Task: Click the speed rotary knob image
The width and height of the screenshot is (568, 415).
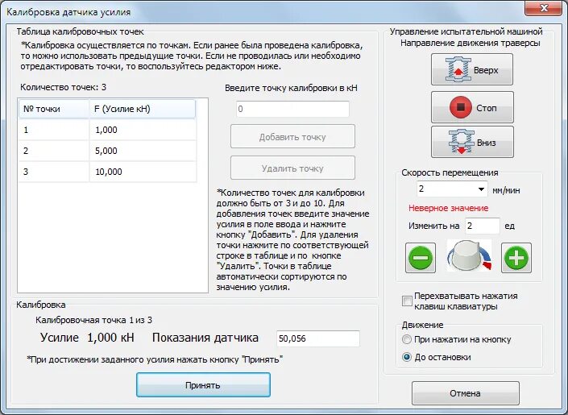Action: click(469, 255)
